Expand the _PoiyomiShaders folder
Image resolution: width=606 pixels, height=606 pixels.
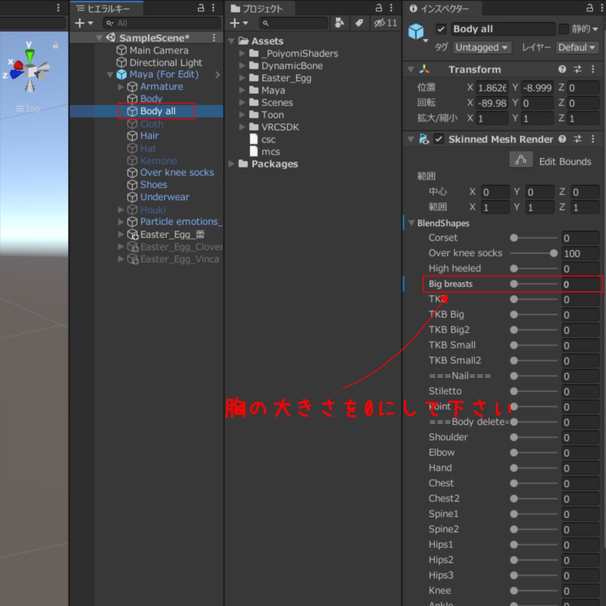(242, 53)
